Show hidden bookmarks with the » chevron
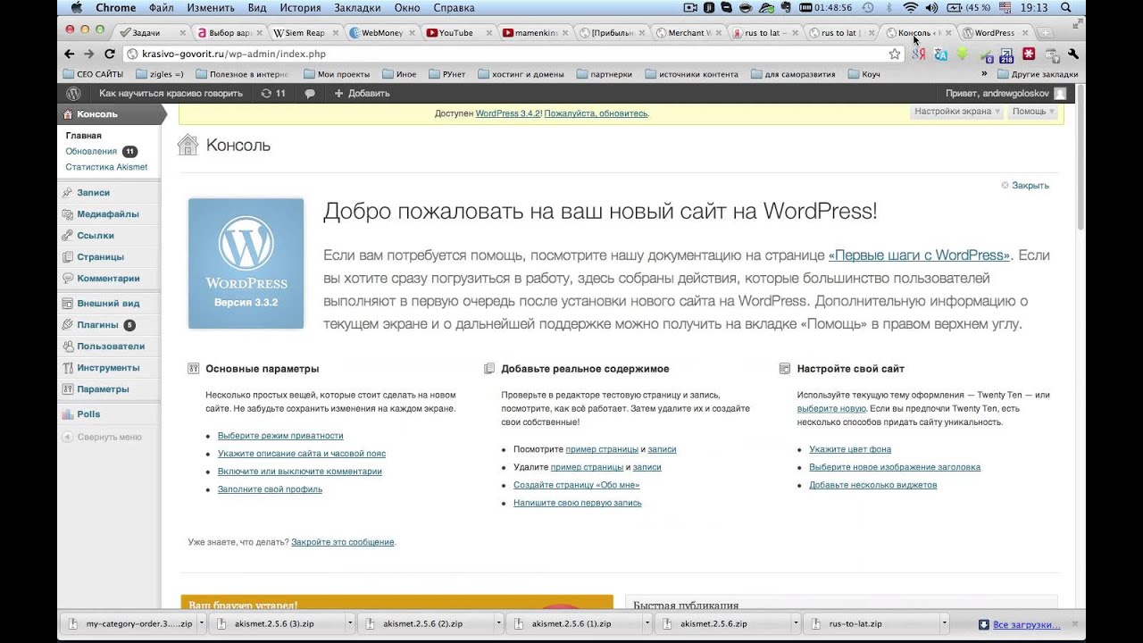This screenshot has height=643, width=1143. [984, 74]
